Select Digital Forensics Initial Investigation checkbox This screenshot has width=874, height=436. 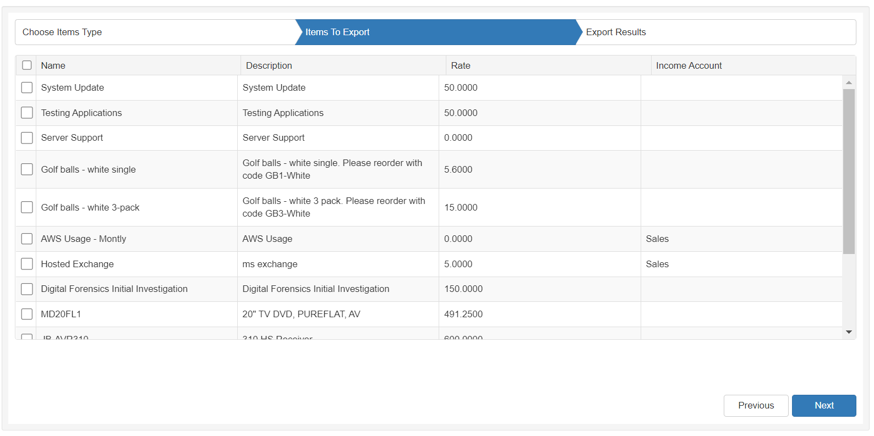tap(26, 289)
